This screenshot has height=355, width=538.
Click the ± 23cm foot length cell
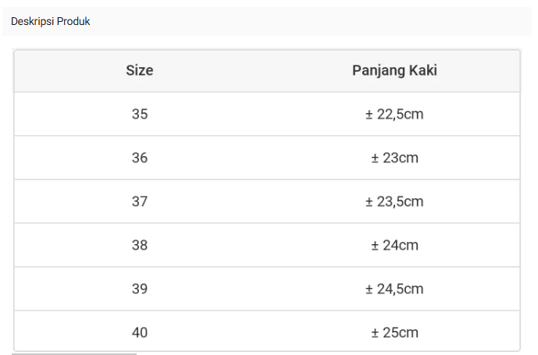[394, 158]
